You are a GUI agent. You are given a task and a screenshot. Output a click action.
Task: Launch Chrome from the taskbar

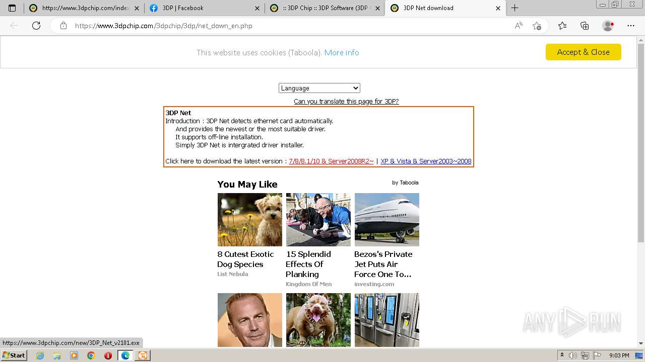click(x=91, y=355)
